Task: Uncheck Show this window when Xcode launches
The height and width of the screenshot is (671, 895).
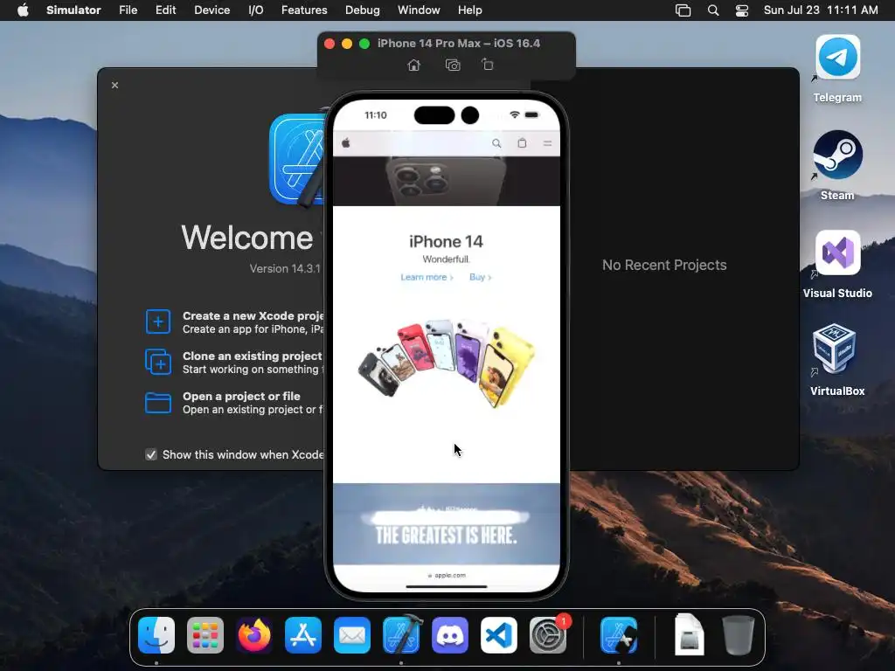Action: tap(151, 454)
